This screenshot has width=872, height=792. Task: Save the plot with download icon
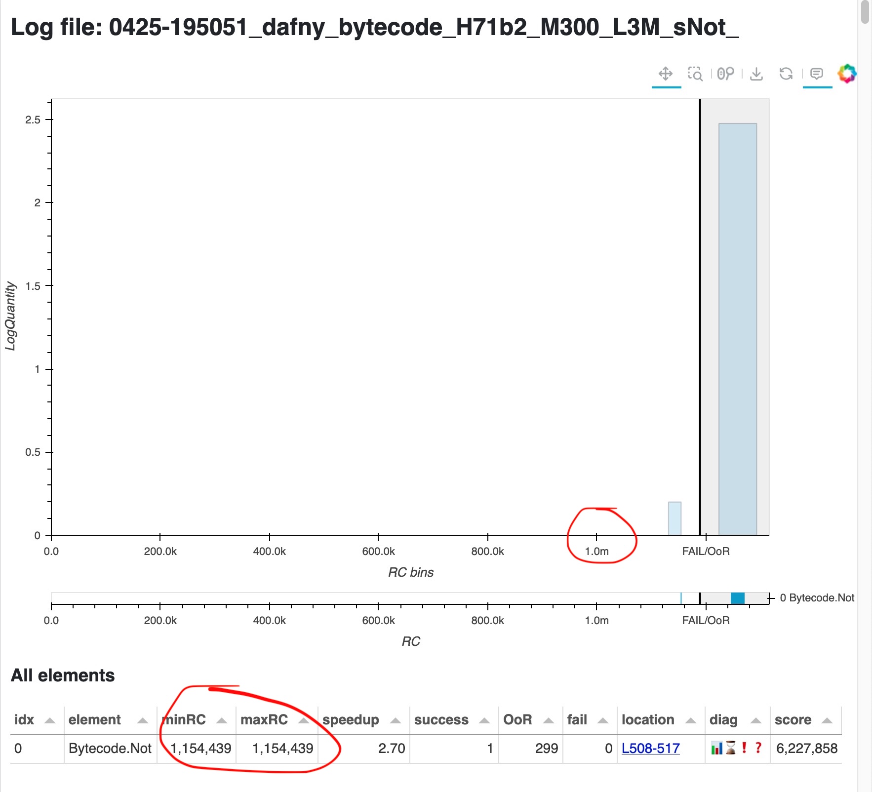[x=756, y=74]
